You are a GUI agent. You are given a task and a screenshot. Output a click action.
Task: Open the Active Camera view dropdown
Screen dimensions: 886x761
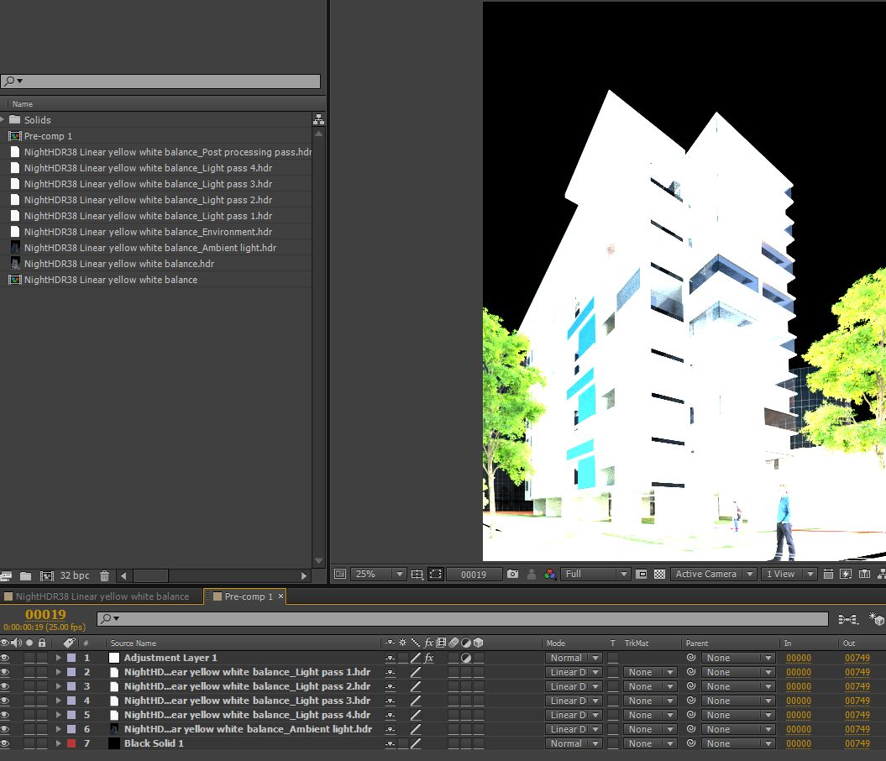coord(714,574)
